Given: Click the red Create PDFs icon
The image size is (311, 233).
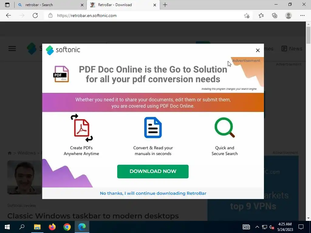Looking at the screenshot, I should tap(81, 128).
